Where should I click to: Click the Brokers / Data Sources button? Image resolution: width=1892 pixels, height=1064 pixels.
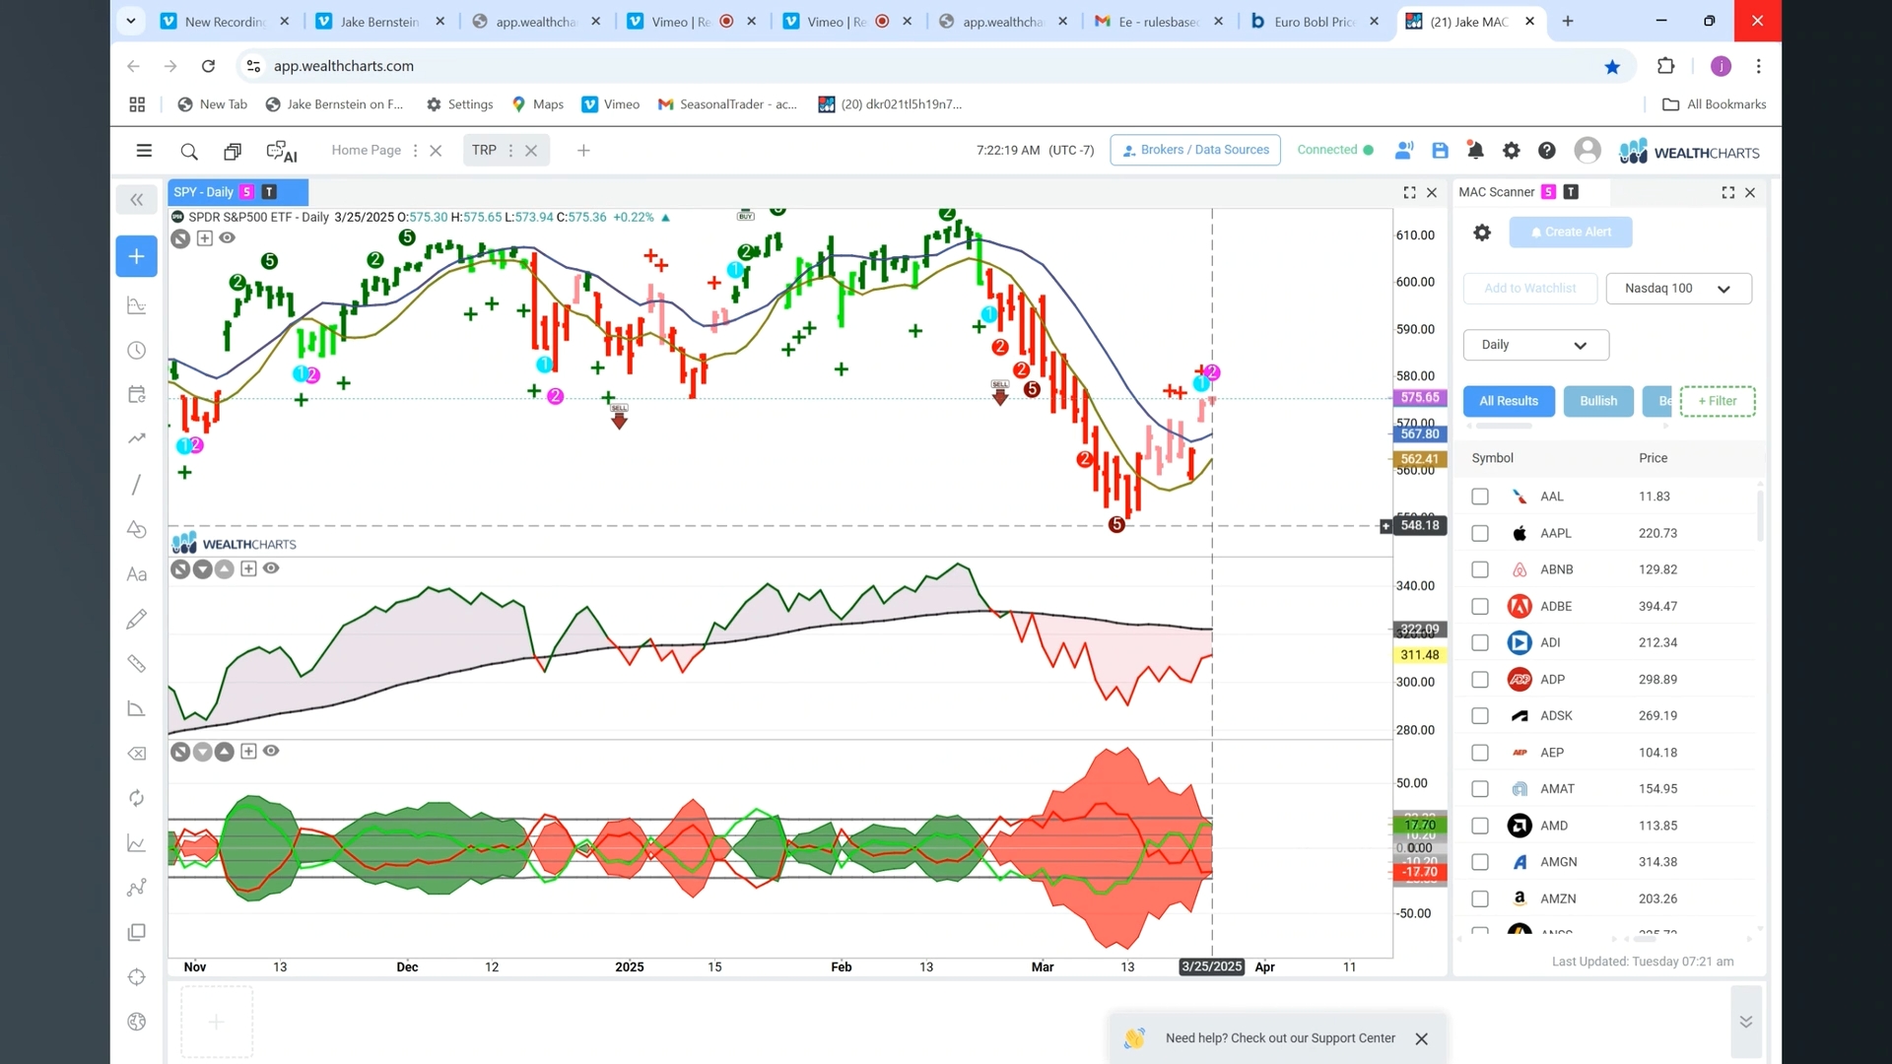[x=1195, y=150]
